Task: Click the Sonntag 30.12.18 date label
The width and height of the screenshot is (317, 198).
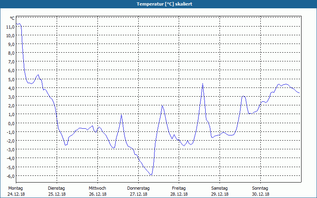Action: pyautogui.click(x=260, y=191)
